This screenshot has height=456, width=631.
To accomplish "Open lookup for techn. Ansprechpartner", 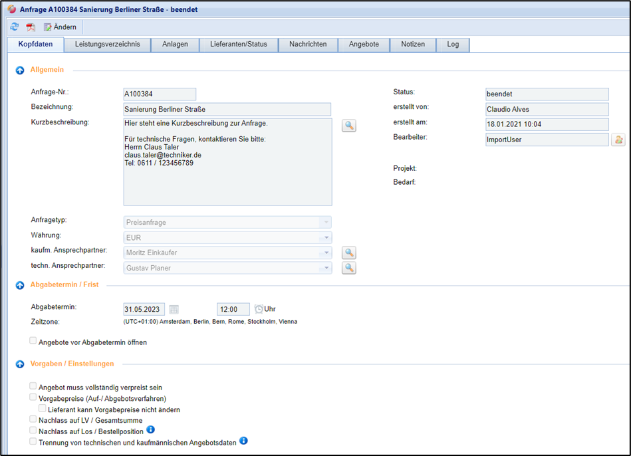I will point(349,269).
